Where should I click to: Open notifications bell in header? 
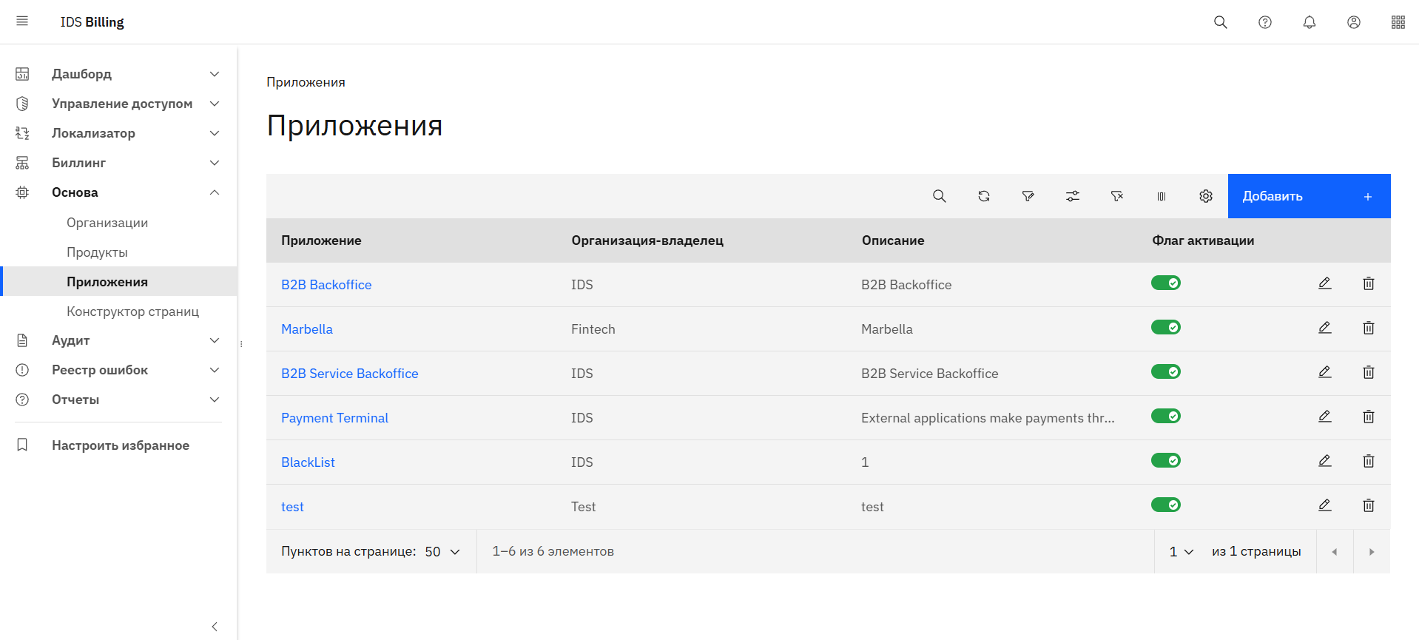[x=1309, y=22]
